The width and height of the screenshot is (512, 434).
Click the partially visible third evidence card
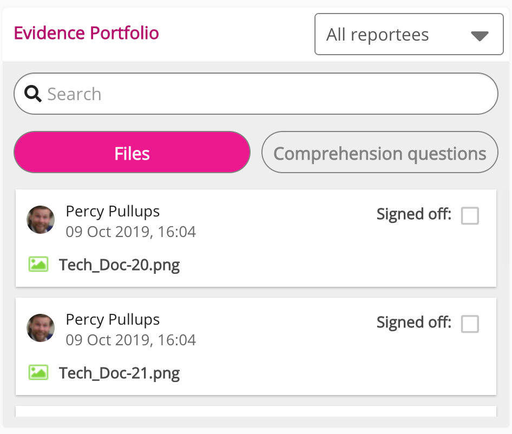point(256,411)
